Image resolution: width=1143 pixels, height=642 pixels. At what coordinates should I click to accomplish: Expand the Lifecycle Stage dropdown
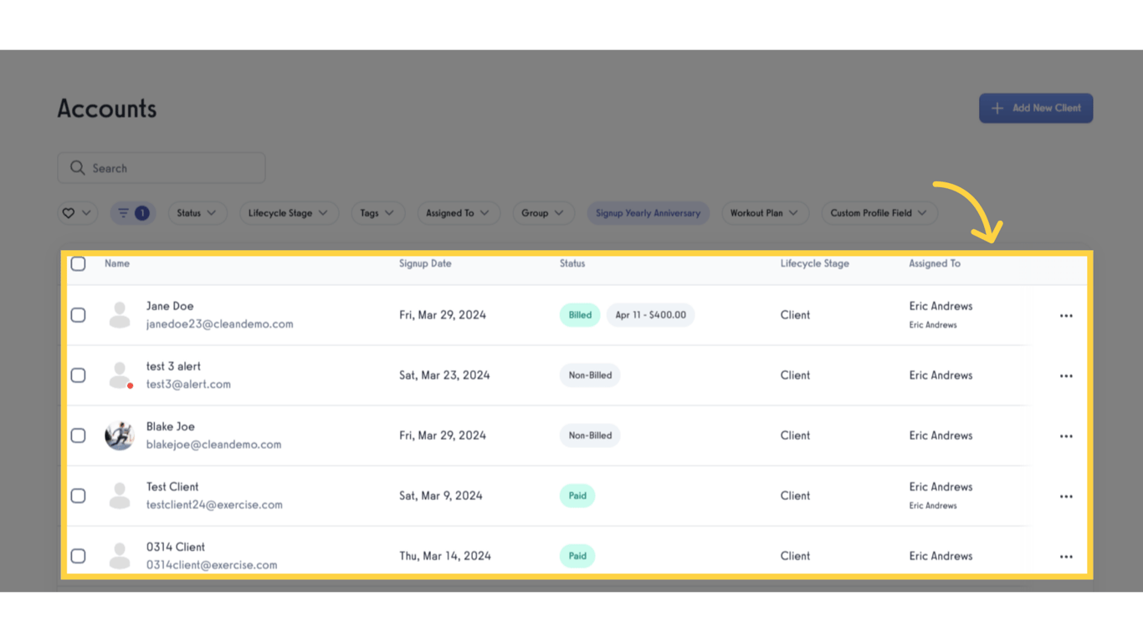coord(289,213)
